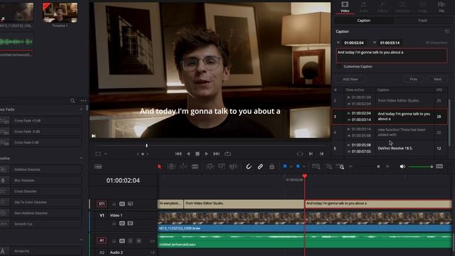Click the Replace Clip toolbar icon

[233, 166]
